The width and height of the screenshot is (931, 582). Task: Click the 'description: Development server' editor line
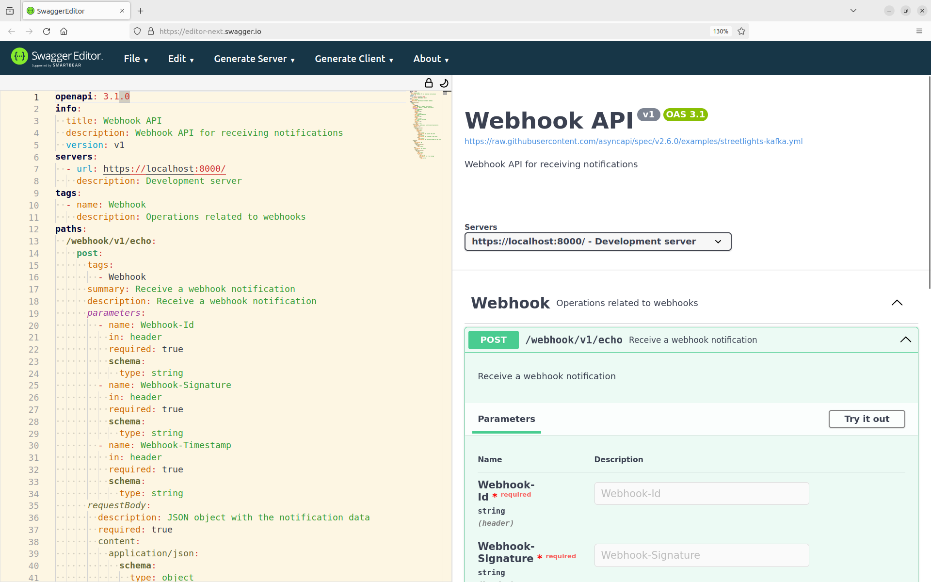[159, 181]
